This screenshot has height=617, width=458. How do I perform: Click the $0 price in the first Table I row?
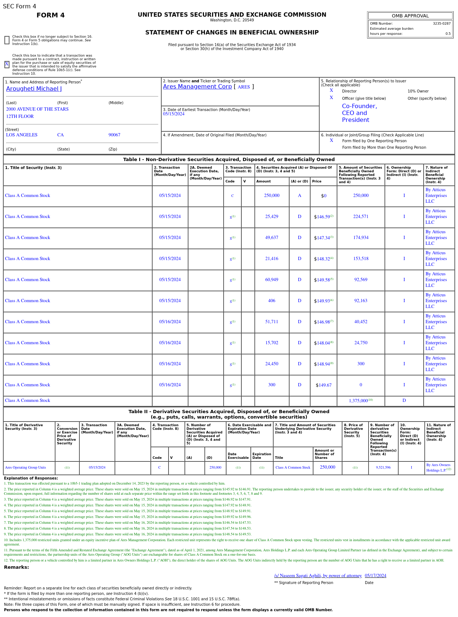324,196
